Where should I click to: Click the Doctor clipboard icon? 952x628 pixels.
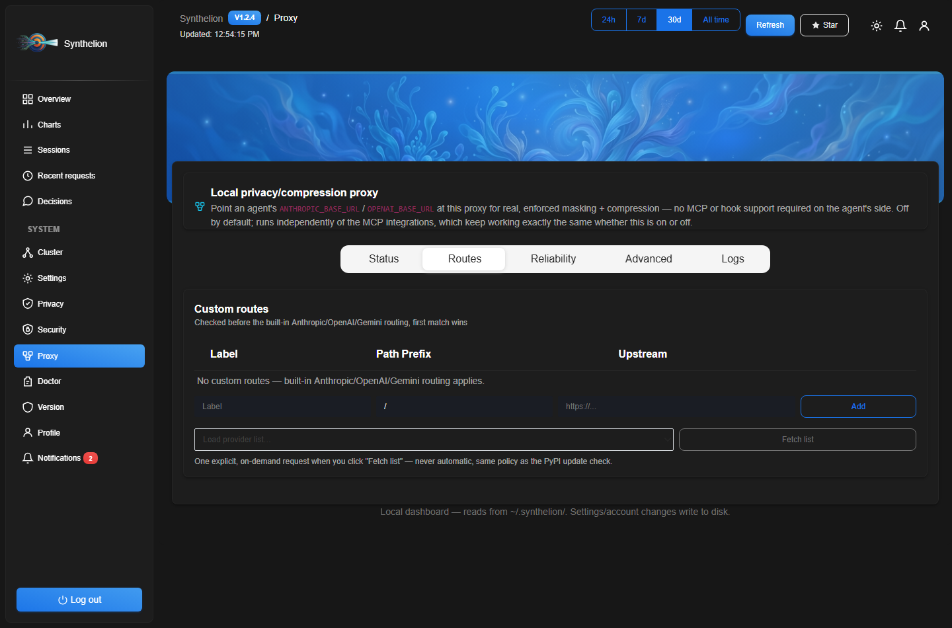click(x=28, y=381)
